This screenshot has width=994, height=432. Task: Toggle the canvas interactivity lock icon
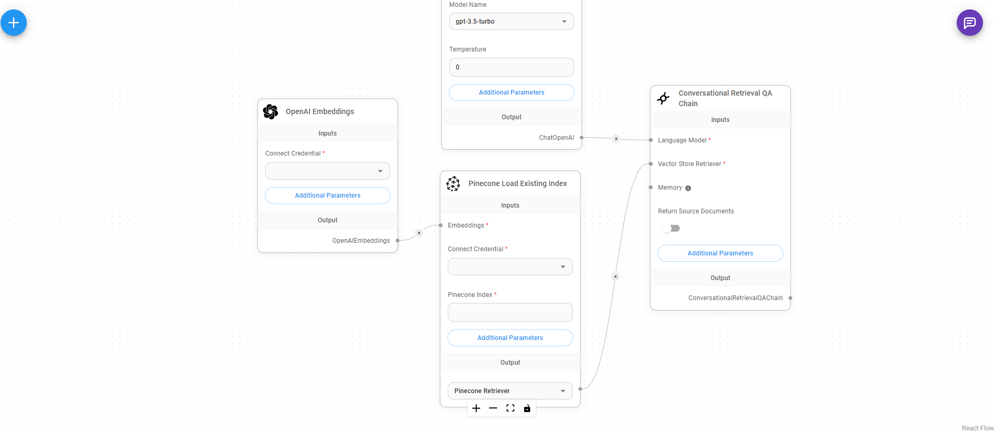[x=527, y=408]
